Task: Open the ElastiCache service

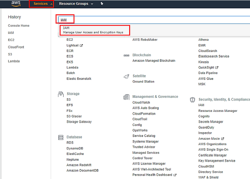Action: coord(75,154)
